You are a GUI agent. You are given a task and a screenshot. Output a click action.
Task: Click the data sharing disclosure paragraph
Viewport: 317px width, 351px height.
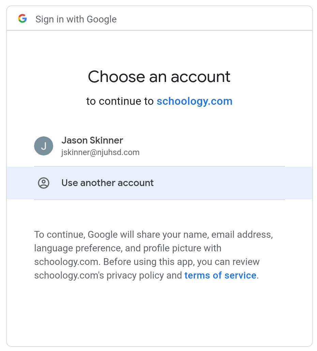tap(153, 255)
